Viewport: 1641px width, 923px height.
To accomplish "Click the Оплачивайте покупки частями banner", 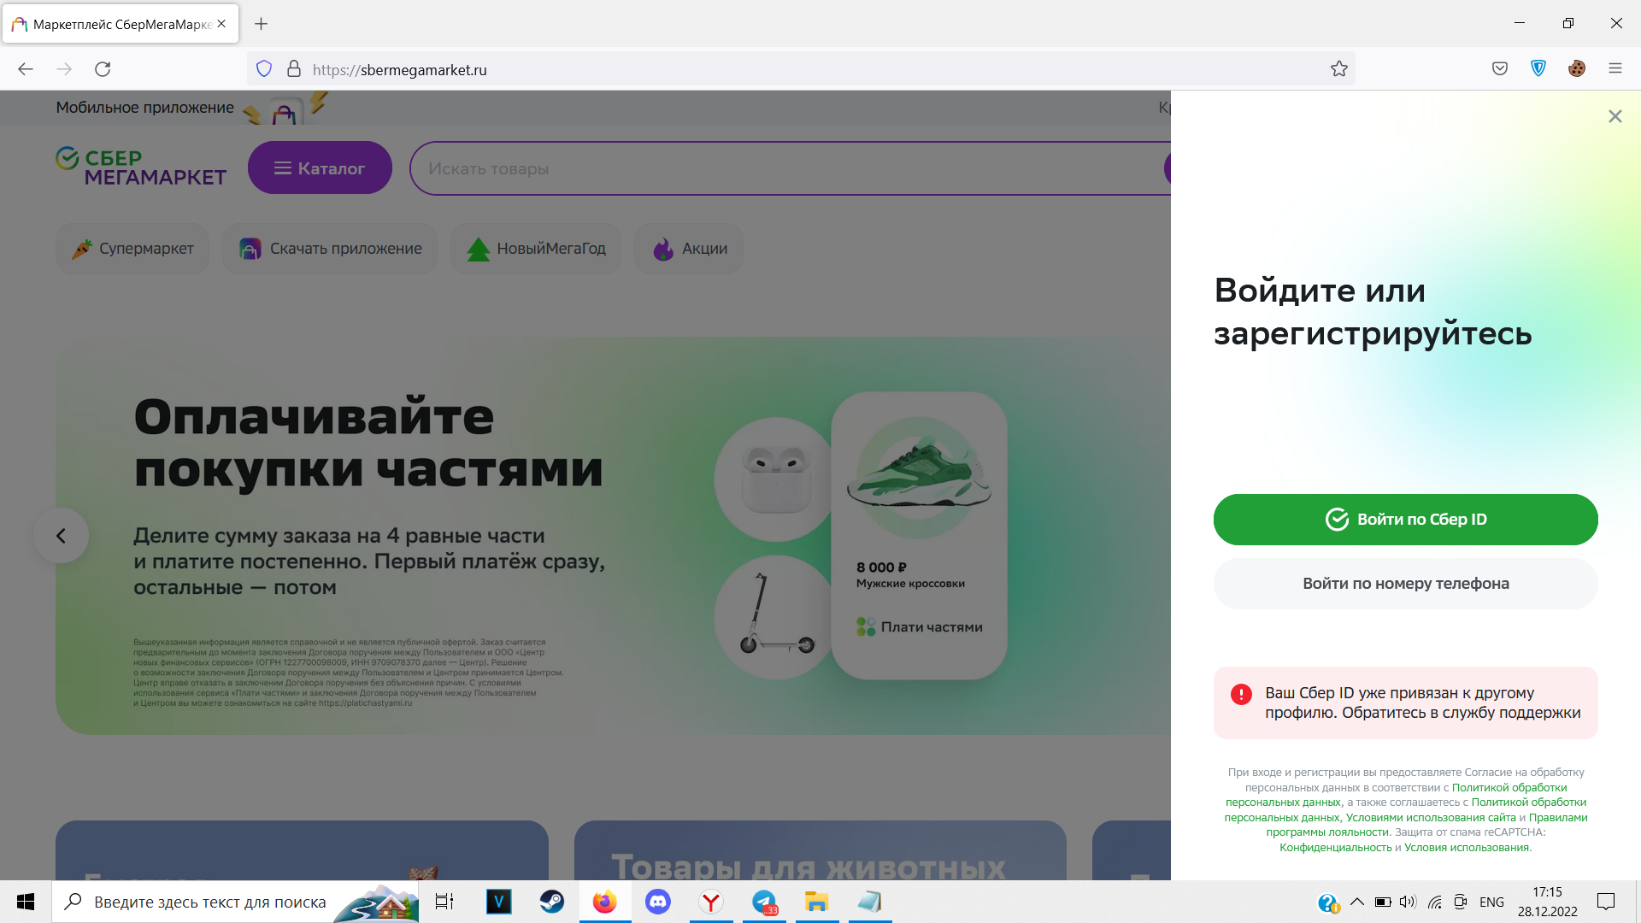I will [x=613, y=536].
